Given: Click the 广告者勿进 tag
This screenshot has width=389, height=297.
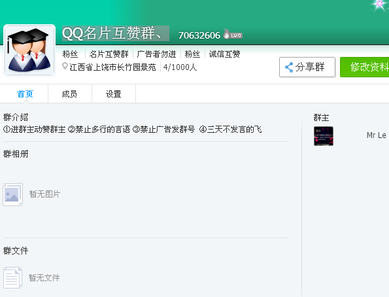Looking at the screenshot, I should 156,54.
